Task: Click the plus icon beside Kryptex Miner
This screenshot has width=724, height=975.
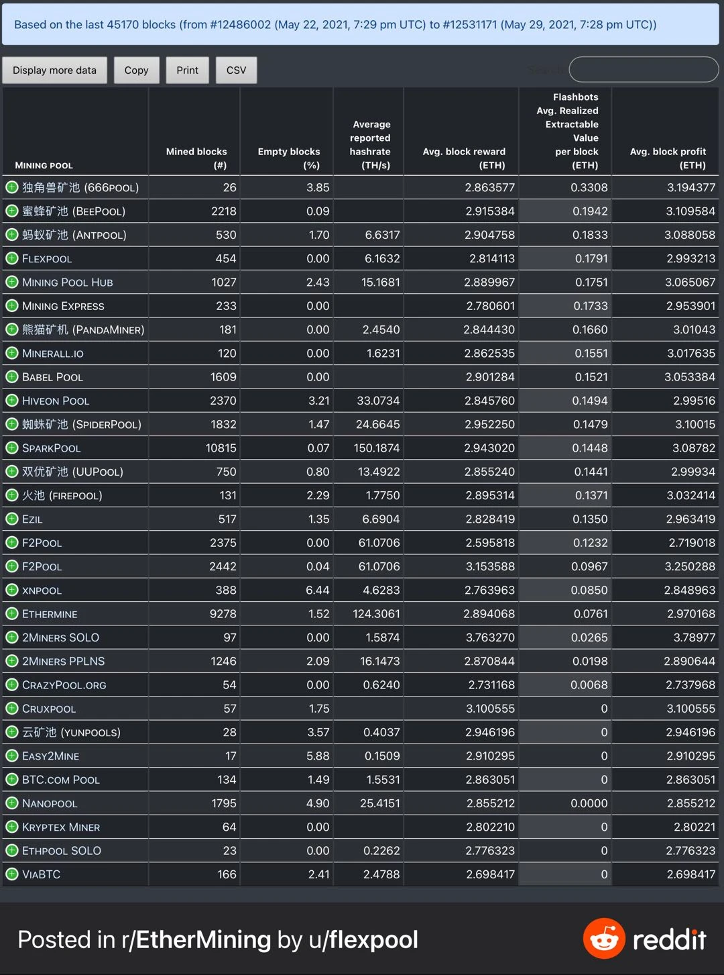Action: [12, 827]
